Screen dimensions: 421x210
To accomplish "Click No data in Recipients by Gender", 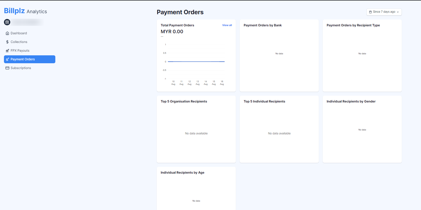I will [x=362, y=130].
